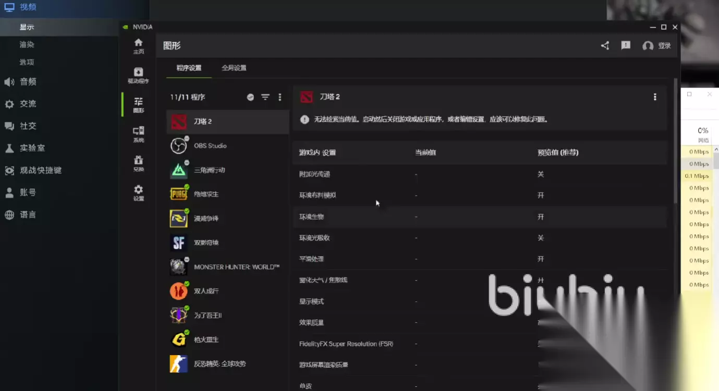Open the three-dot menu for the 刀塔 2 panel
The width and height of the screenshot is (719, 391).
(655, 97)
